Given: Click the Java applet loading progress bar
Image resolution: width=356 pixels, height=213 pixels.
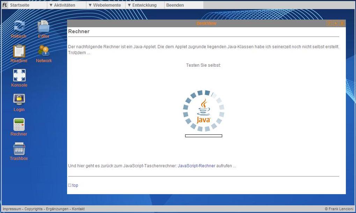Looking at the screenshot, I should click(204, 136).
